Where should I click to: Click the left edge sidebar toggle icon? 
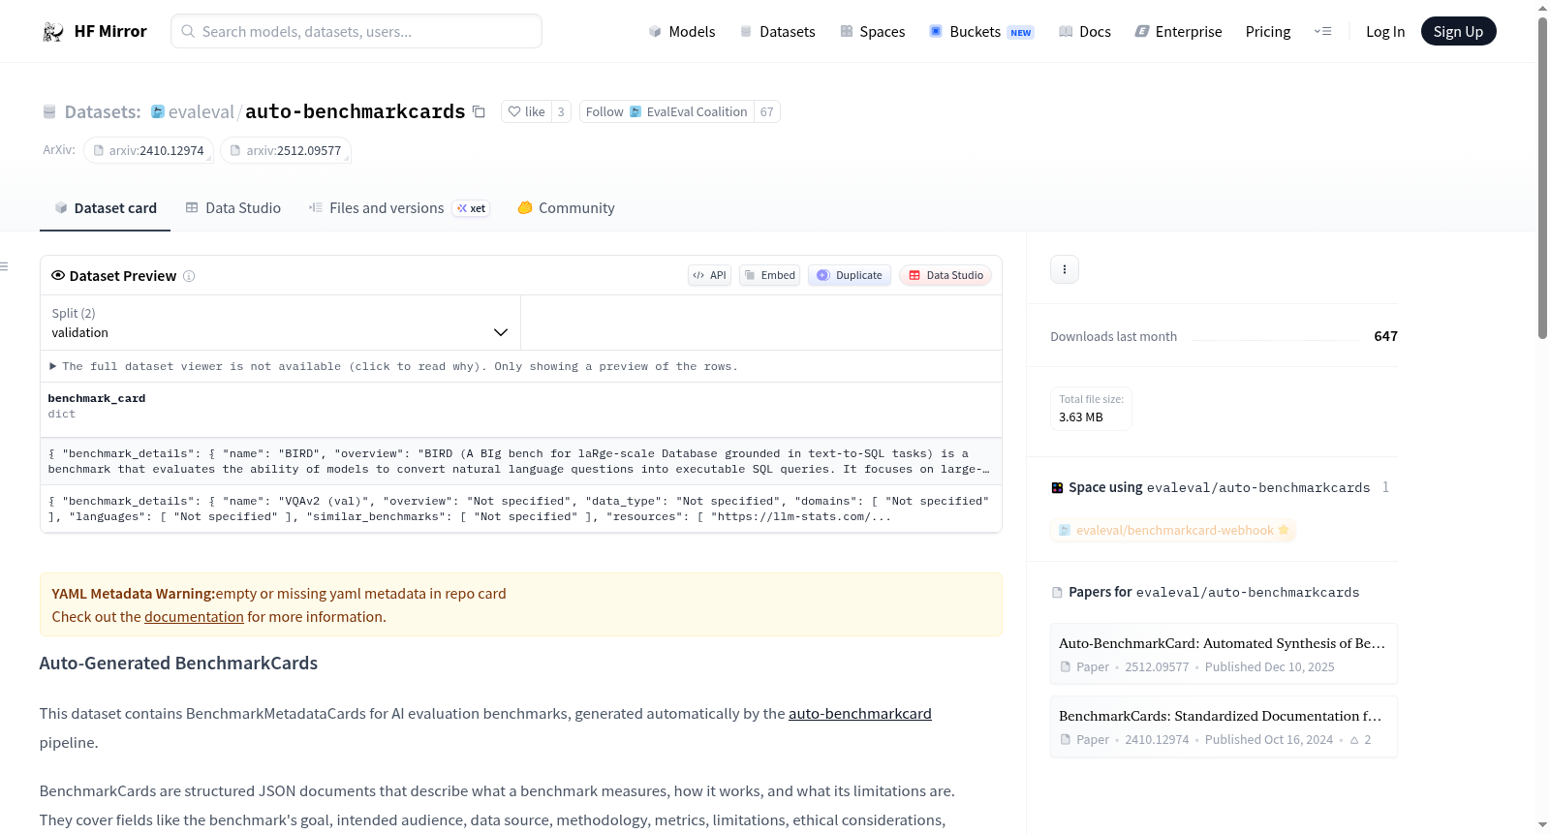(5, 266)
